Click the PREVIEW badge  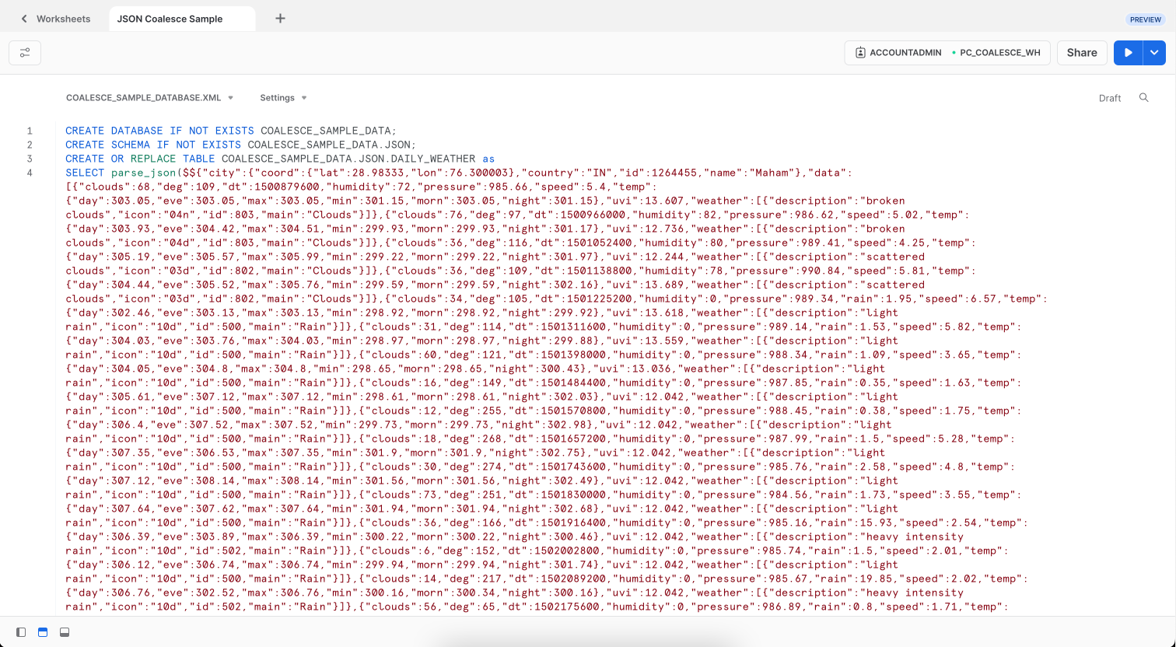(1145, 19)
